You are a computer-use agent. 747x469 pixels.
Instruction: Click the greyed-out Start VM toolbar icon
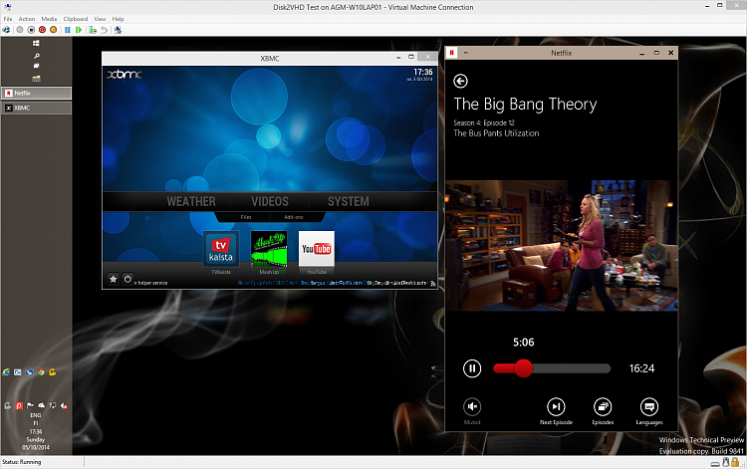click(x=20, y=30)
